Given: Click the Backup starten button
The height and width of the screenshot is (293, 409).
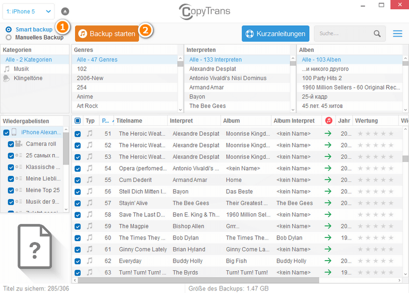Looking at the screenshot, I should [107, 33].
